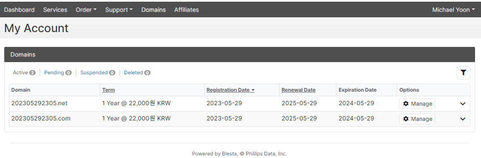
Task: Open the Support dropdown menu
Action: point(119,10)
